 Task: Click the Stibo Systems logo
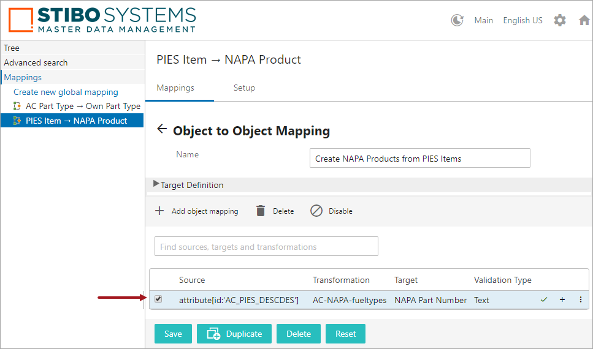coord(102,20)
